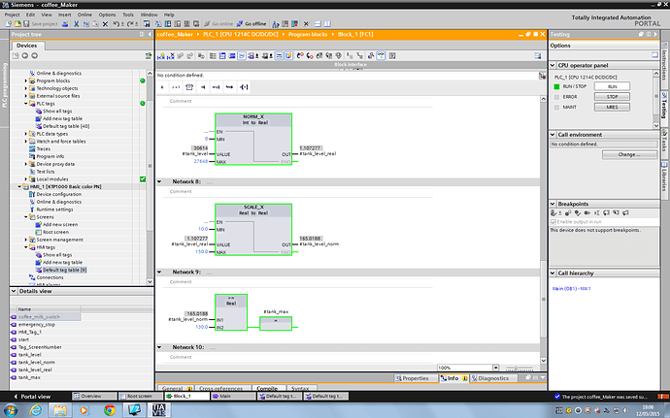The image size is (670, 418).
Task: Open the Instructions side tab
Action: point(664,64)
